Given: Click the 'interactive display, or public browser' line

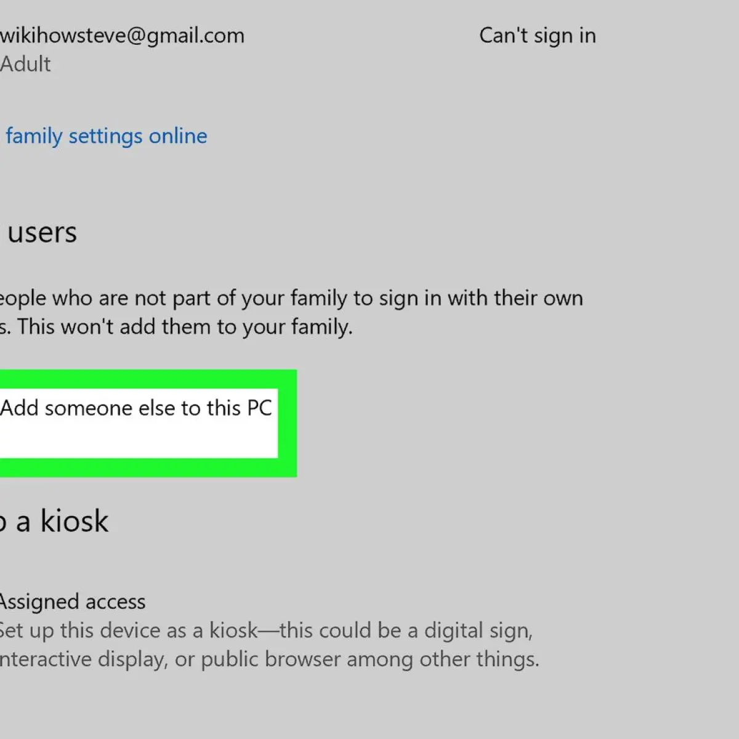Looking at the screenshot, I should 171,660.
